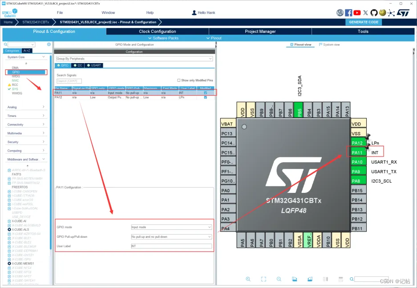The image size is (417, 288).
Task: Open the Window menu
Action: pos(108,12)
